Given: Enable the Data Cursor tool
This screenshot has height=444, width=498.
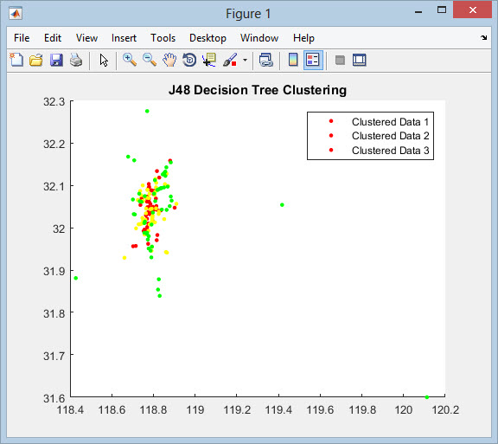Looking at the screenshot, I should coord(209,60).
